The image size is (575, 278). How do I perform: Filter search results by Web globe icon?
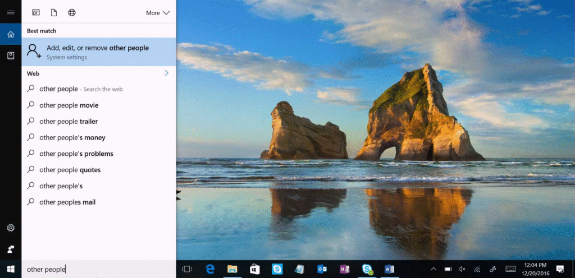coord(72,13)
